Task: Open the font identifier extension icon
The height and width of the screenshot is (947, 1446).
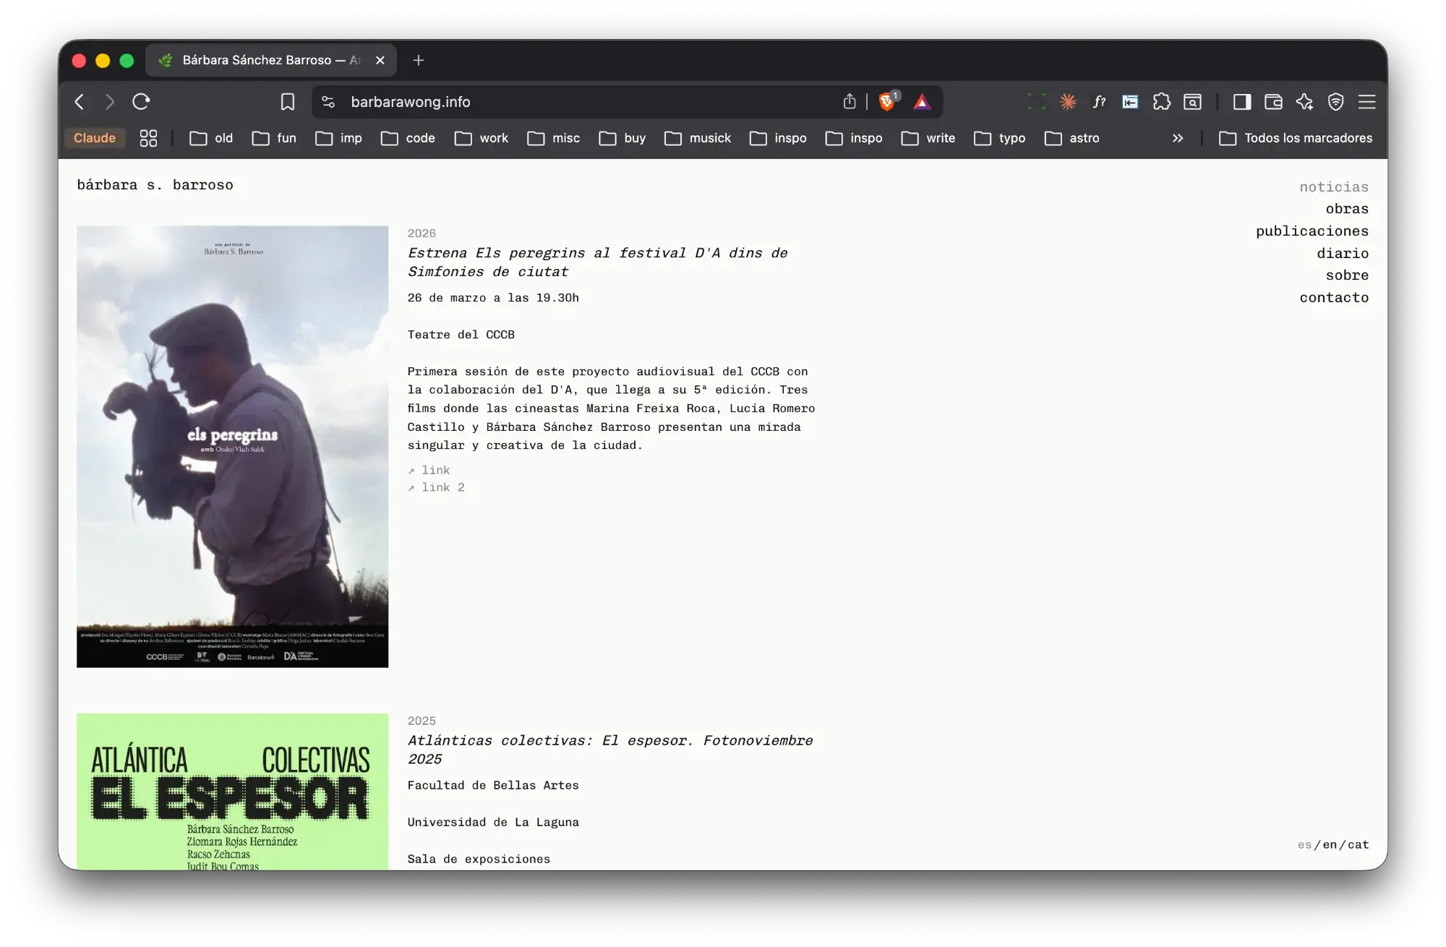Action: (1099, 102)
